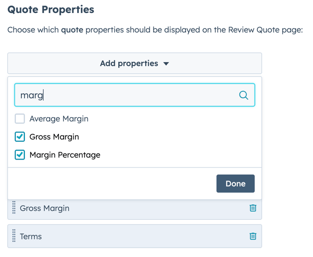The width and height of the screenshot is (313, 257).
Task: Focus the property search field
Action: pyautogui.click(x=126, y=95)
